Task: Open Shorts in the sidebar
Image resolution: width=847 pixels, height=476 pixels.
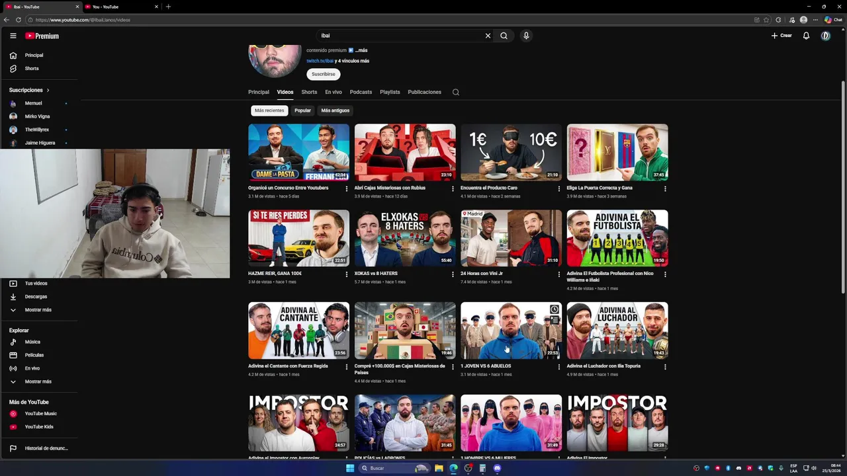Action: (x=32, y=69)
